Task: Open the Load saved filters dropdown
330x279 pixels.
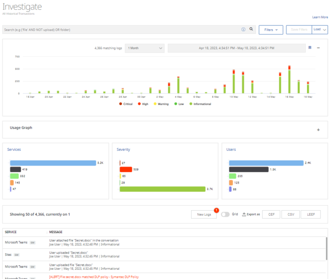Action: click(320, 30)
